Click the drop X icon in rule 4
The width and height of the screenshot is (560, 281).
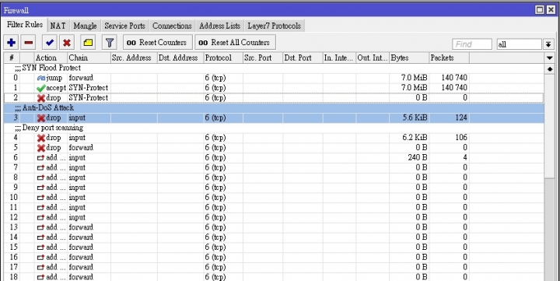pyautogui.click(x=41, y=138)
